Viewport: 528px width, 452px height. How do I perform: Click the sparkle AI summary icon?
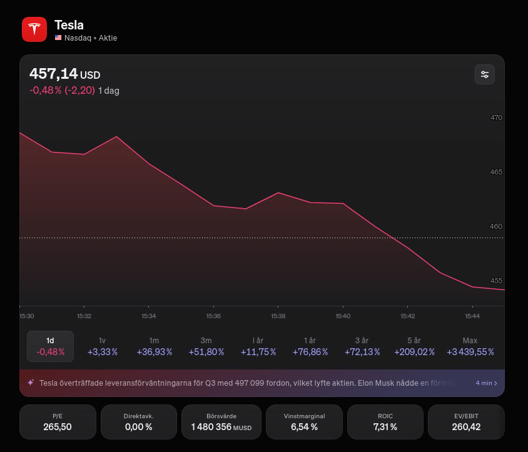(x=31, y=383)
